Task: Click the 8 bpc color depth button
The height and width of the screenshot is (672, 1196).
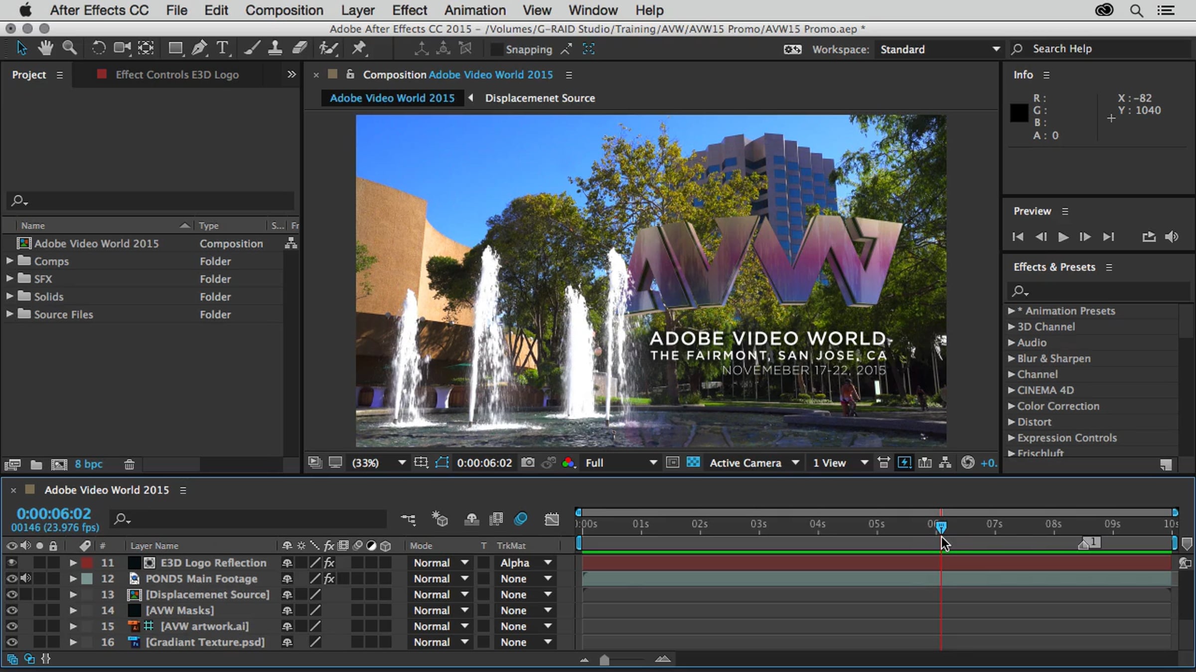Action: pyautogui.click(x=89, y=464)
